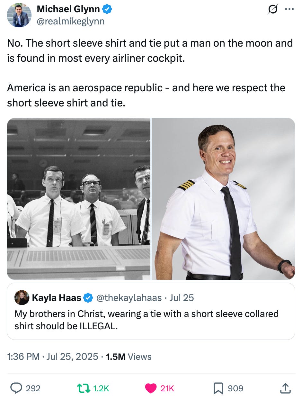View the black-and-white mission control photo
Viewport: 302px width, 400px height.
coord(79,199)
